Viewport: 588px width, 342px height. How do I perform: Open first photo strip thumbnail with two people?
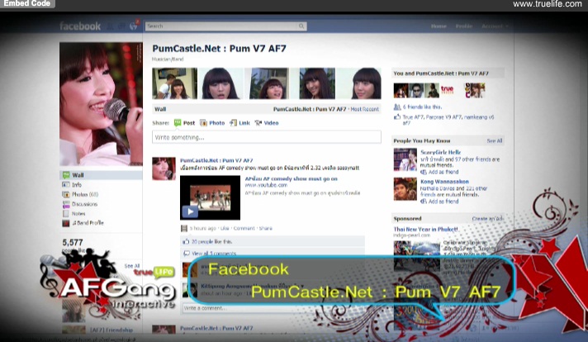point(175,83)
